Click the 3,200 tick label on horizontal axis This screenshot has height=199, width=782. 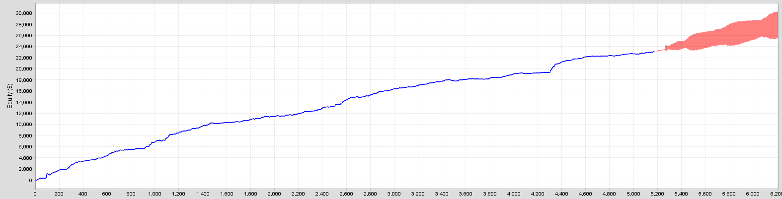[418, 194]
